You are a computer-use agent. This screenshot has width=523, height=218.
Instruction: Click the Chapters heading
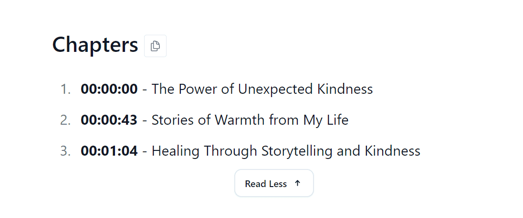click(x=95, y=45)
